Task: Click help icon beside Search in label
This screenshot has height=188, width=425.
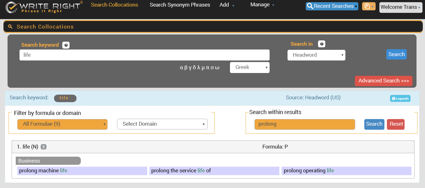Action: 322,44
